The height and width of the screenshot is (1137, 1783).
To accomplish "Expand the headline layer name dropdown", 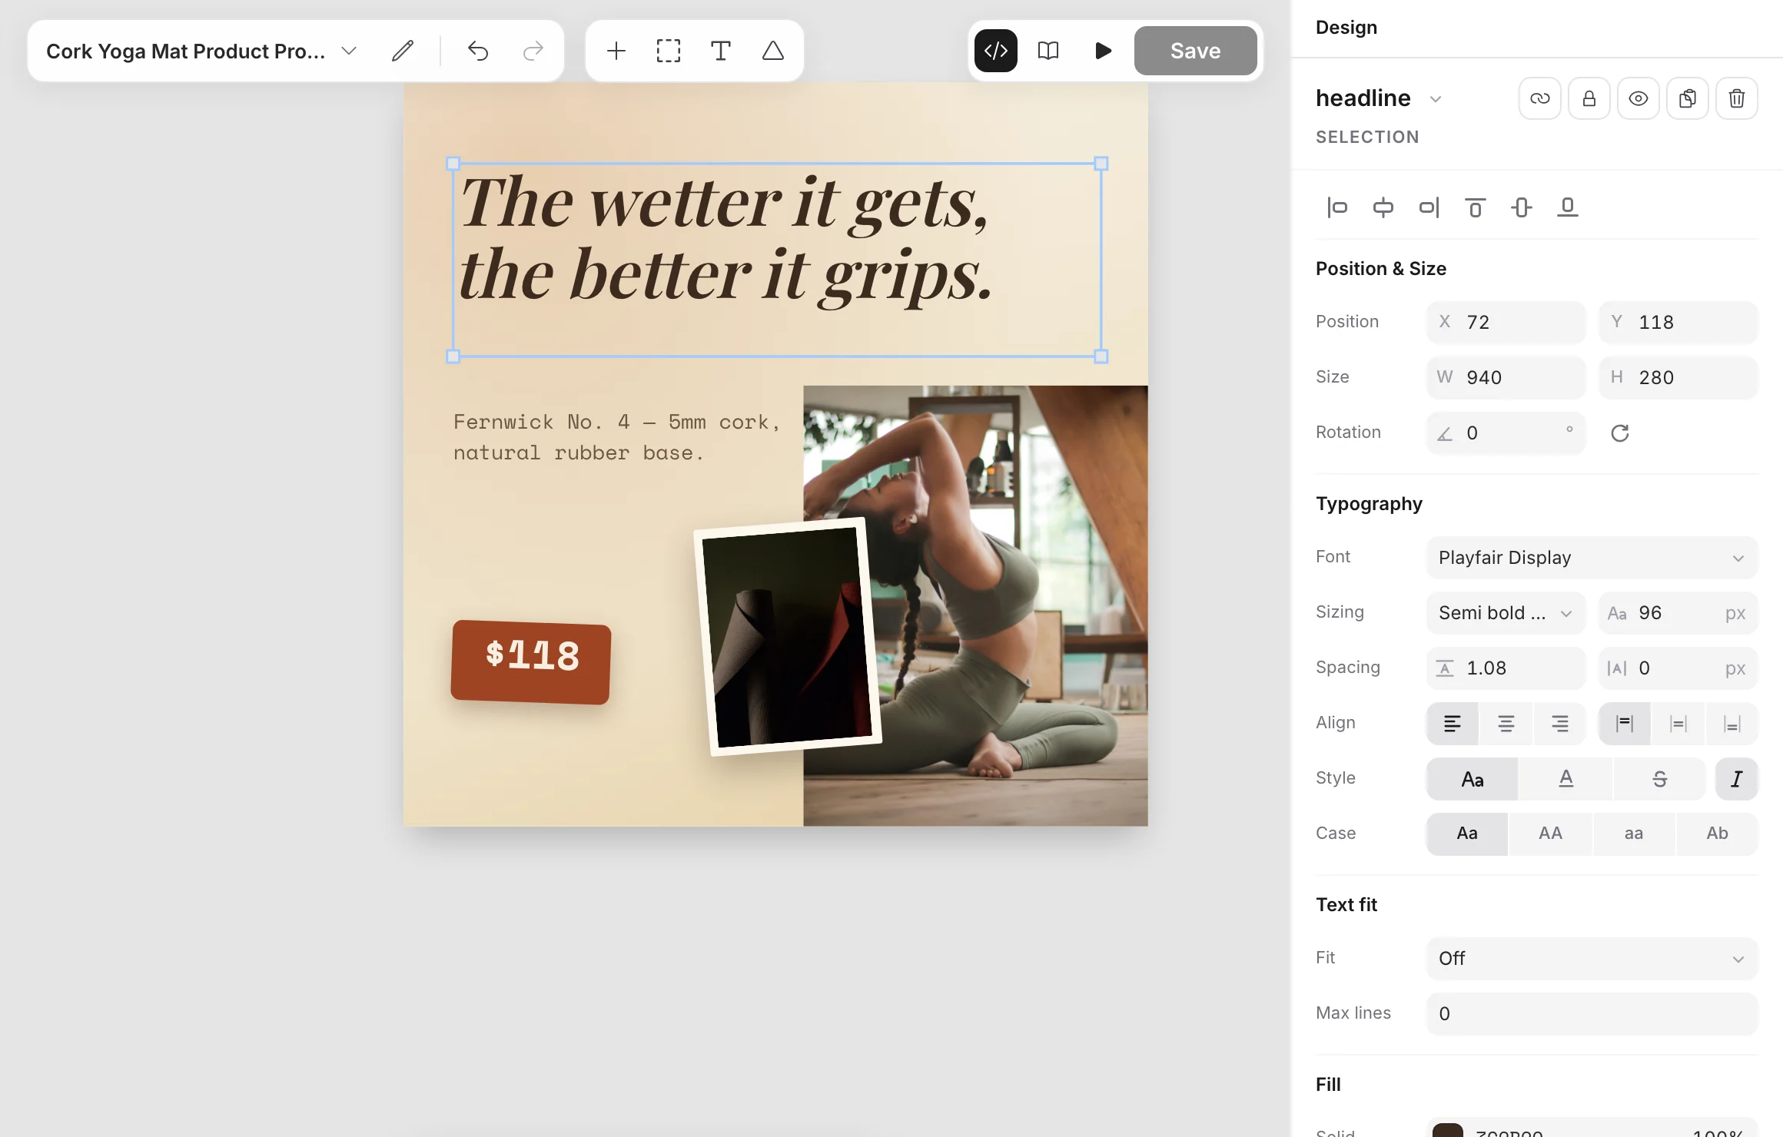I will click(1436, 99).
